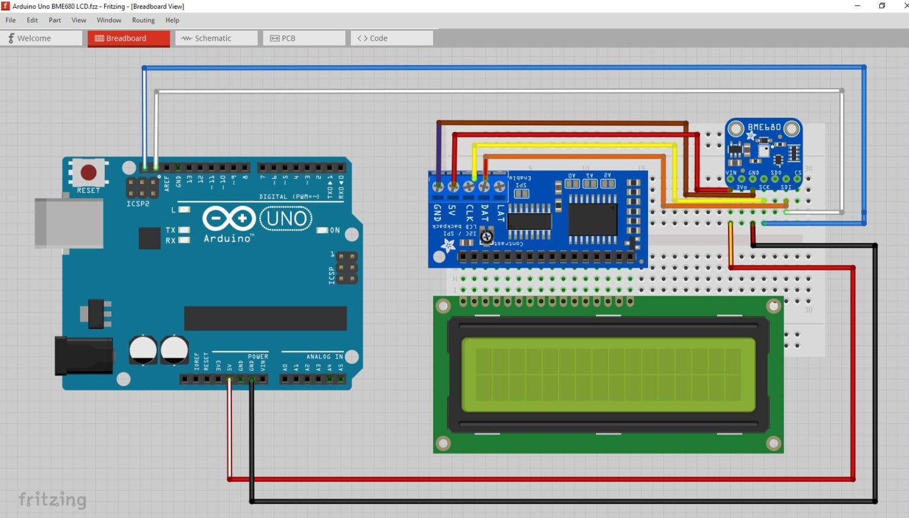
Task: Select the ICSP header near the ON LED
Action: click(347, 267)
